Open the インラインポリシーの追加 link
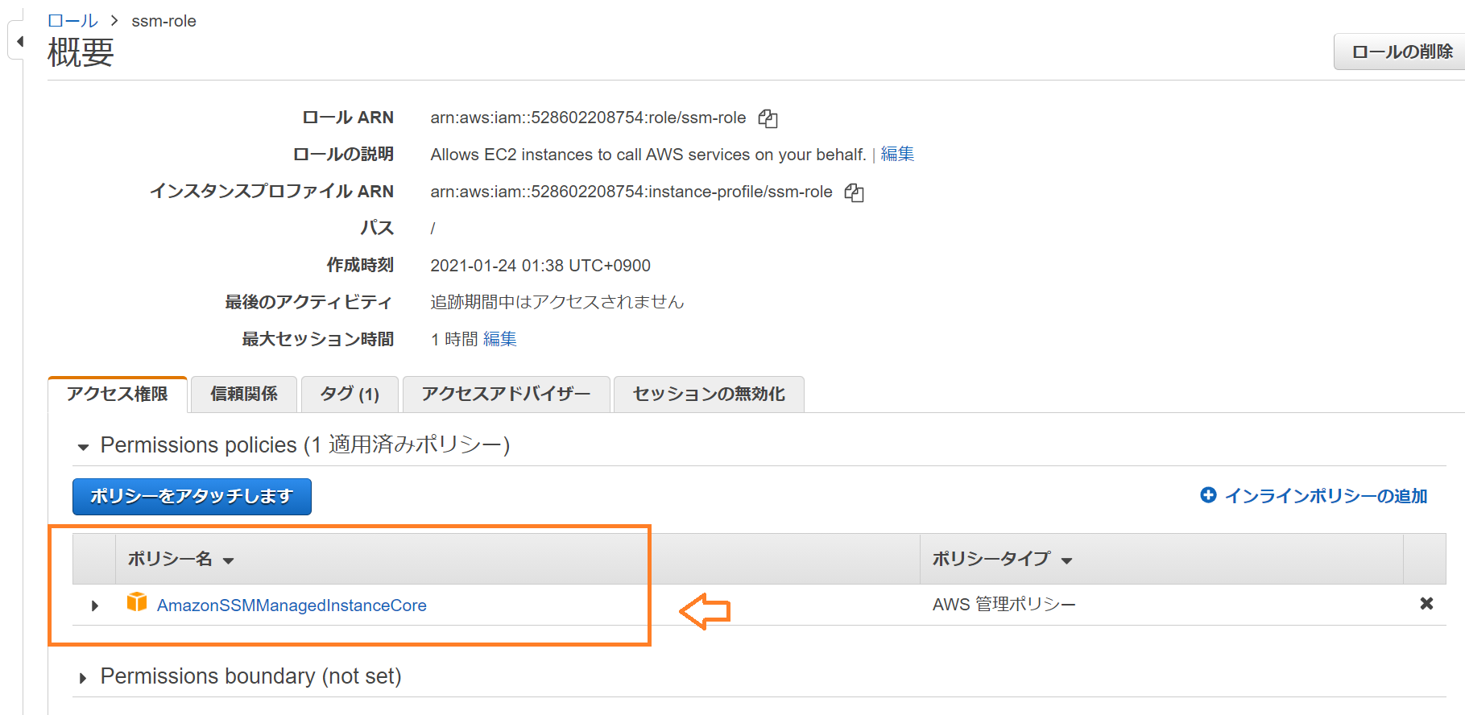This screenshot has height=715, width=1465. click(x=1326, y=496)
